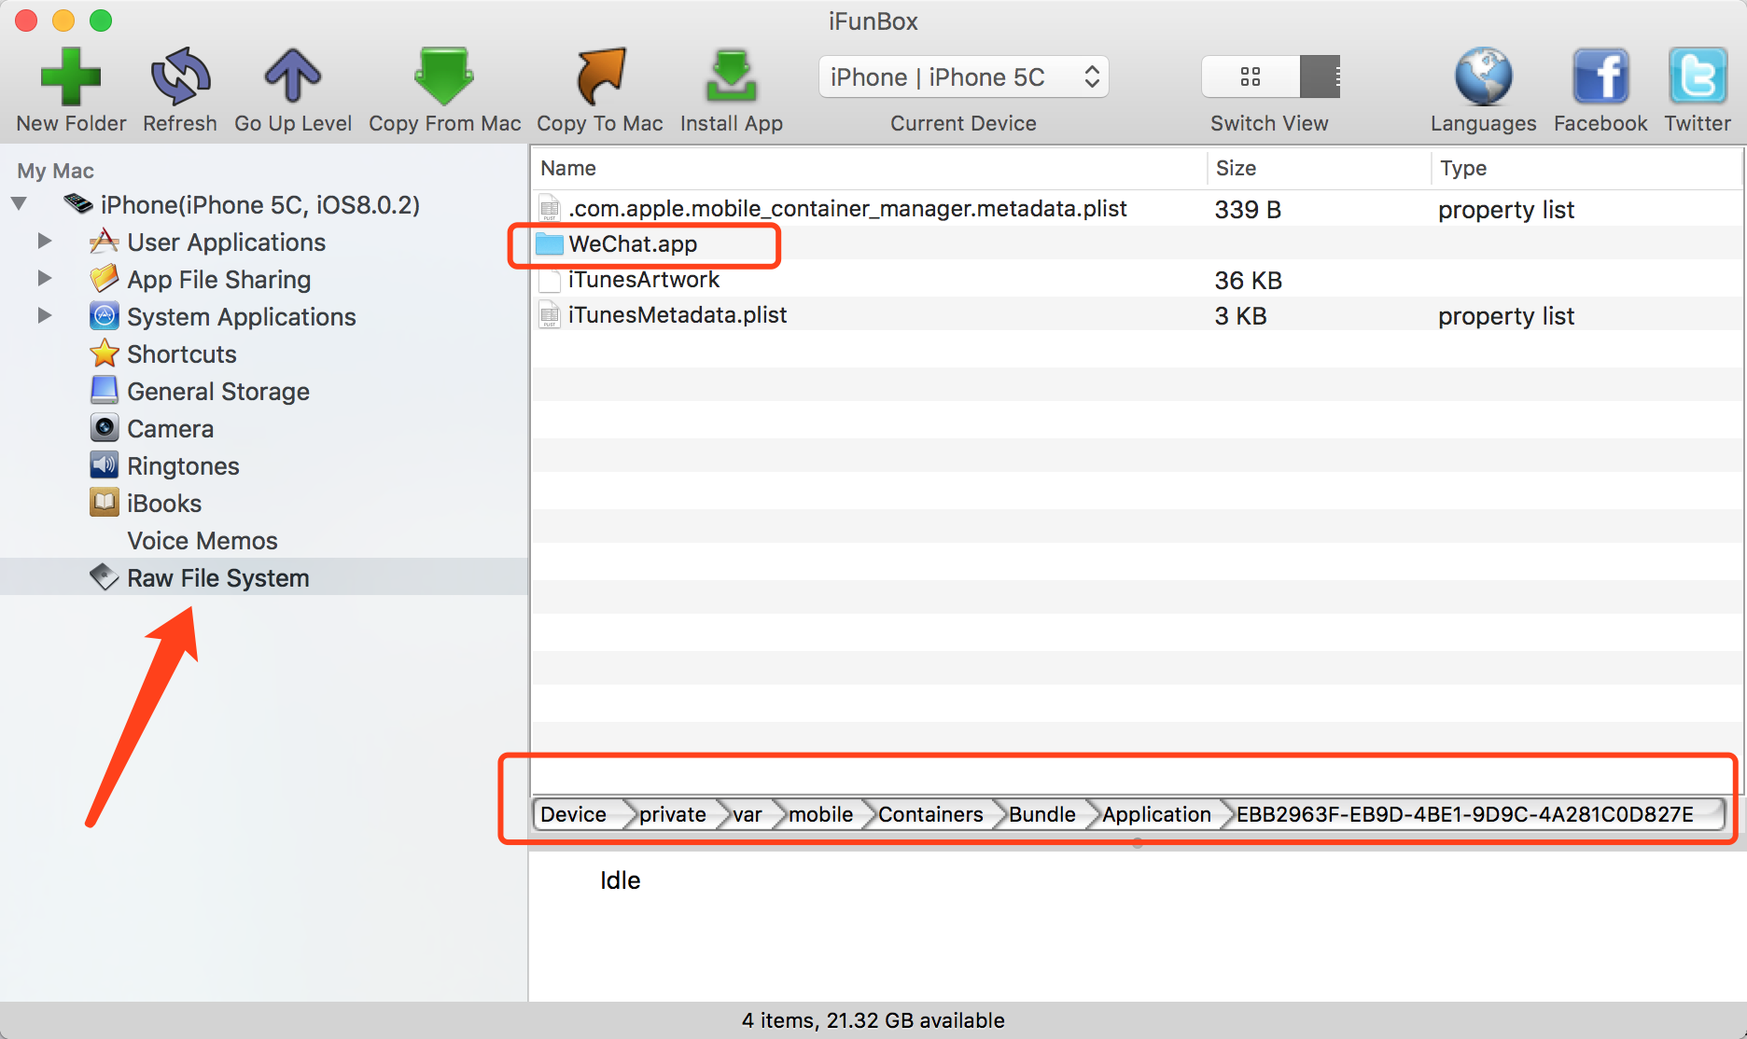Click the 339 B size cell
1747x1039 pixels.
pos(1248,210)
